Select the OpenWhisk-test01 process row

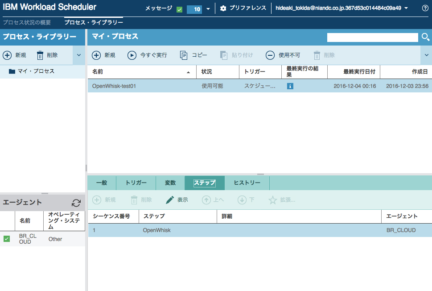260,86
